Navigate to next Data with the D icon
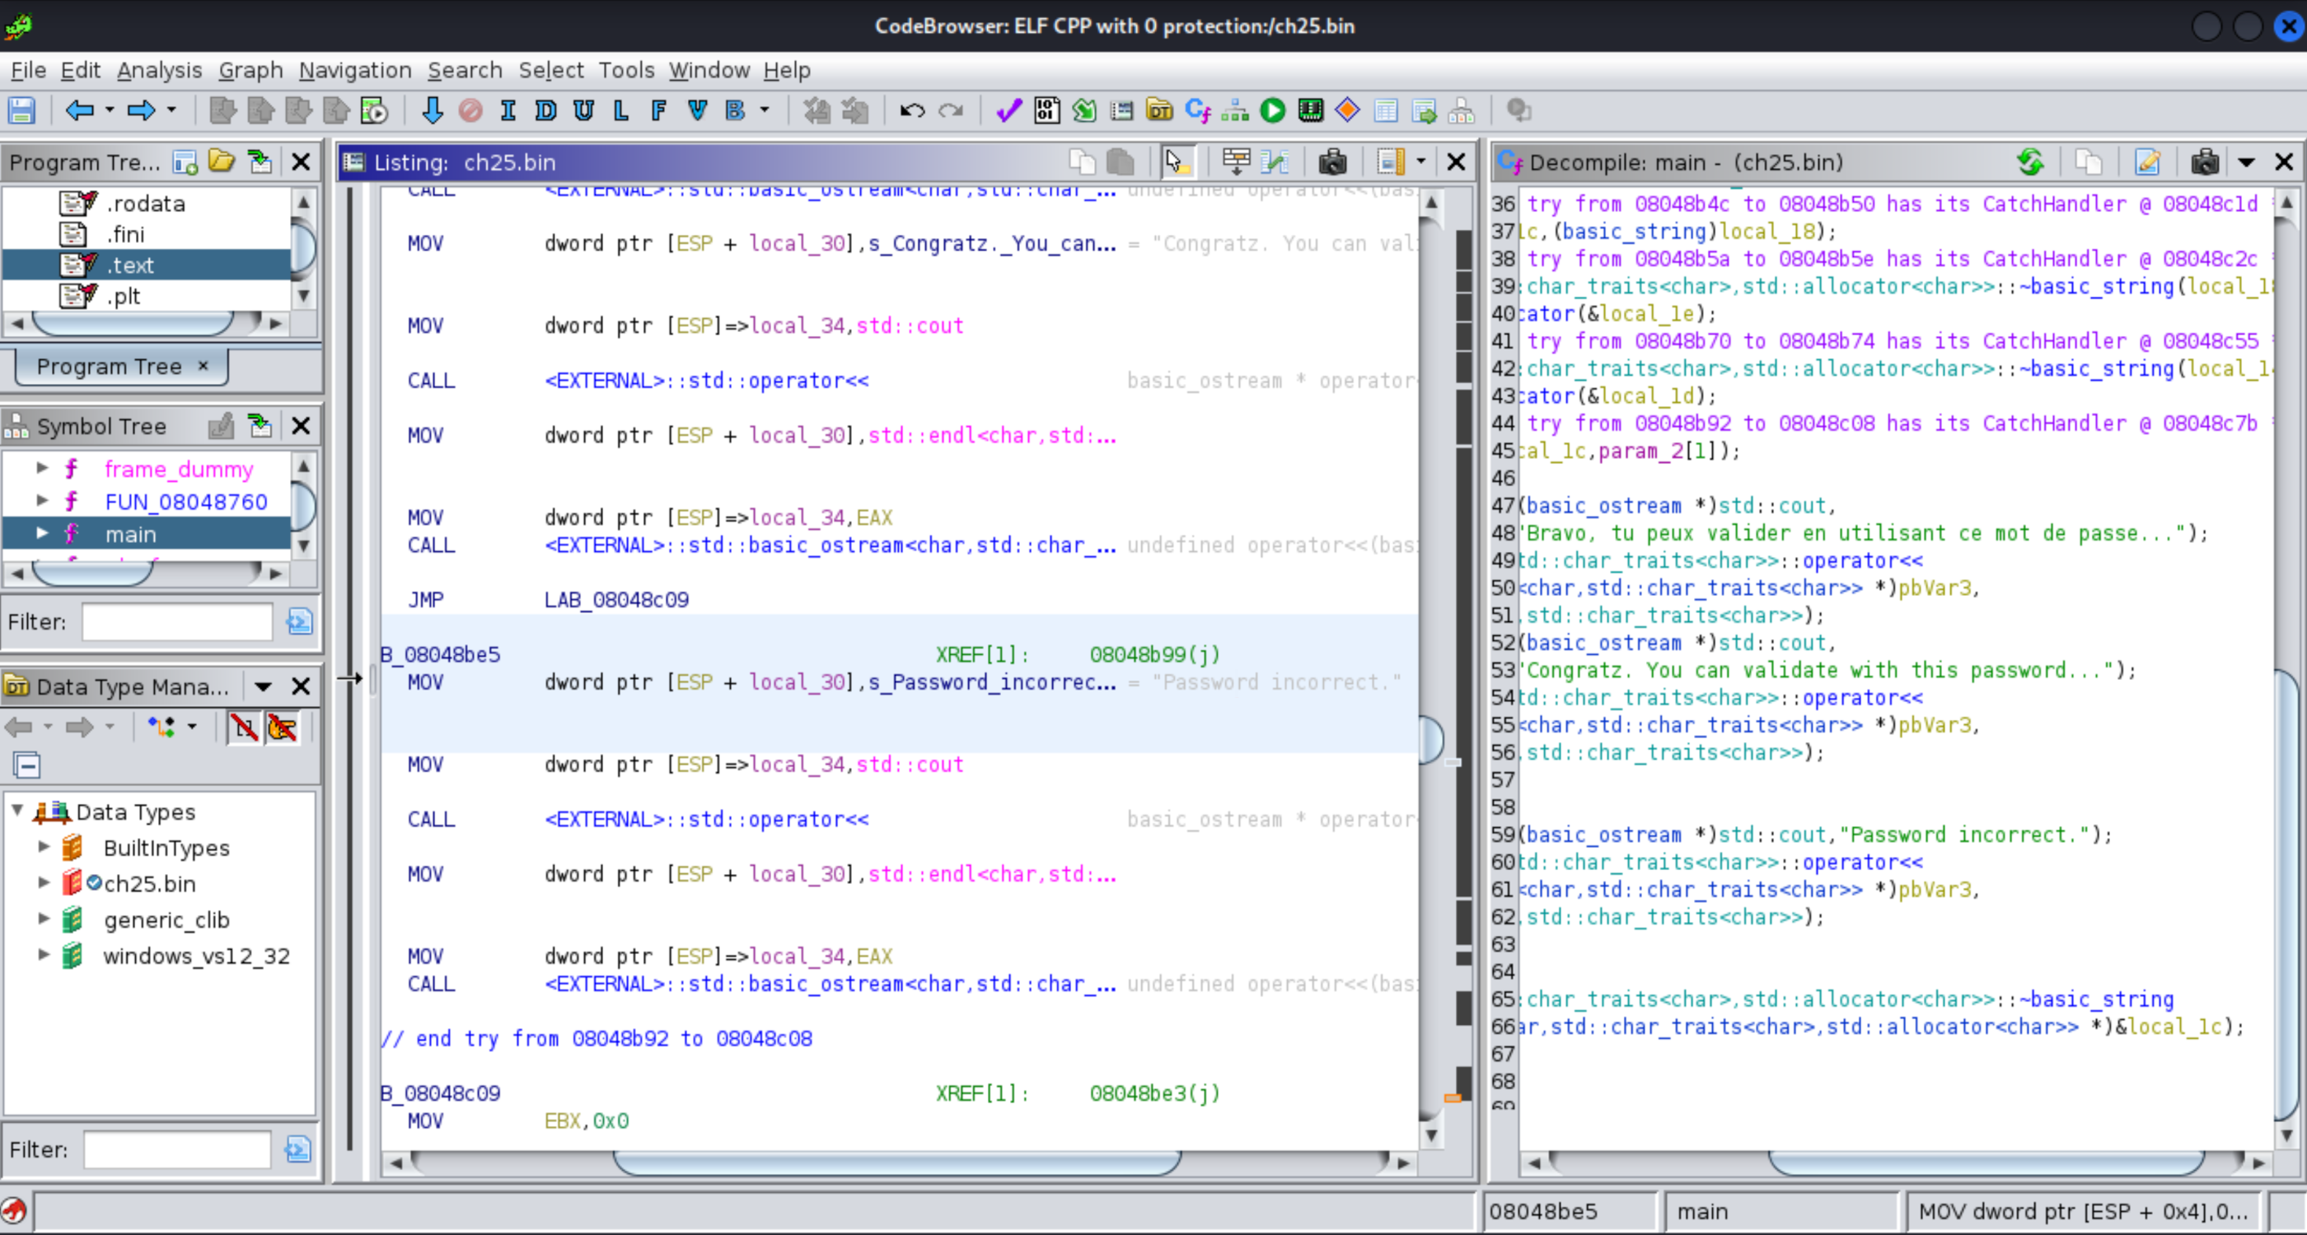Viewport: 2307px width, 1235px height. click(x=545, y=110)
